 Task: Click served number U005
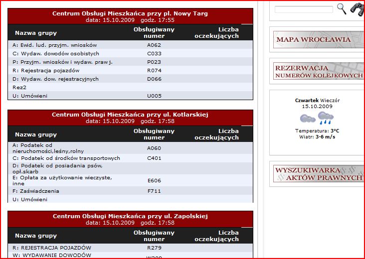point(154,96)
